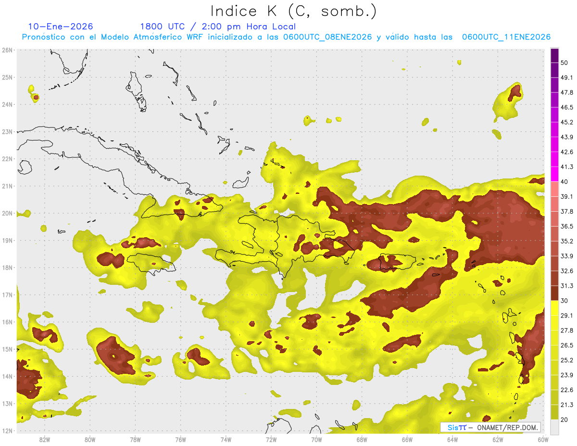Click the "13N" latitude label

[x=7, y=403]
